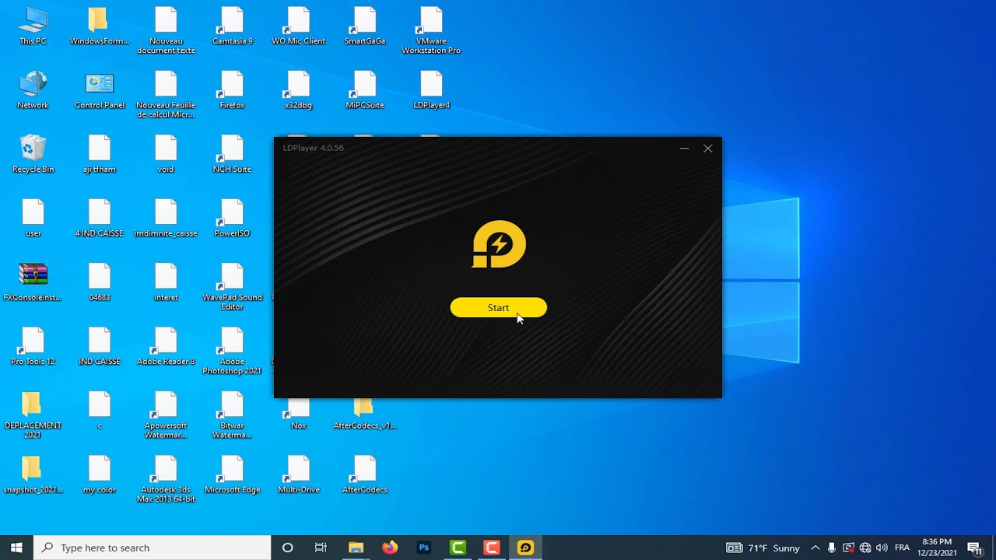Select the file named c

tap(100, 411)
